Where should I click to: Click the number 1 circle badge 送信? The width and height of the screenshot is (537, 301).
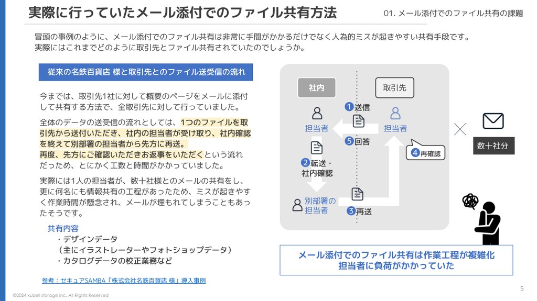point(349,107)
